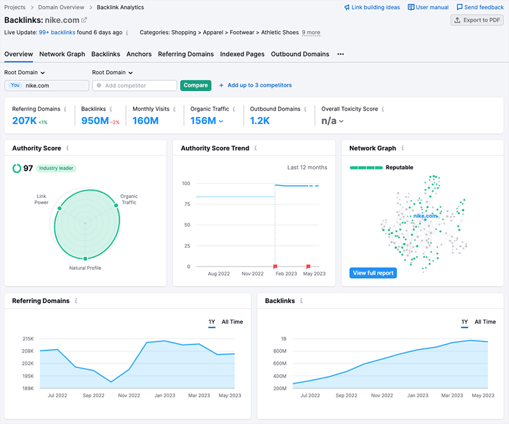Switch to the Referring Domains tab
509x424 pixels.
[186, 54]
